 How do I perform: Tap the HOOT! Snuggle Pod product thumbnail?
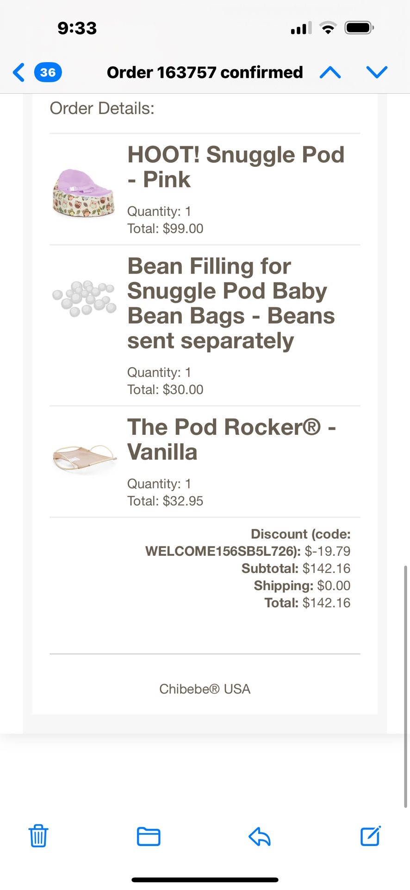pyautogui.click(x=84, y=192)
